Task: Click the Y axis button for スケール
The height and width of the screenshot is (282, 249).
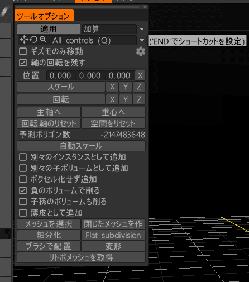Action: pos(126,87)
